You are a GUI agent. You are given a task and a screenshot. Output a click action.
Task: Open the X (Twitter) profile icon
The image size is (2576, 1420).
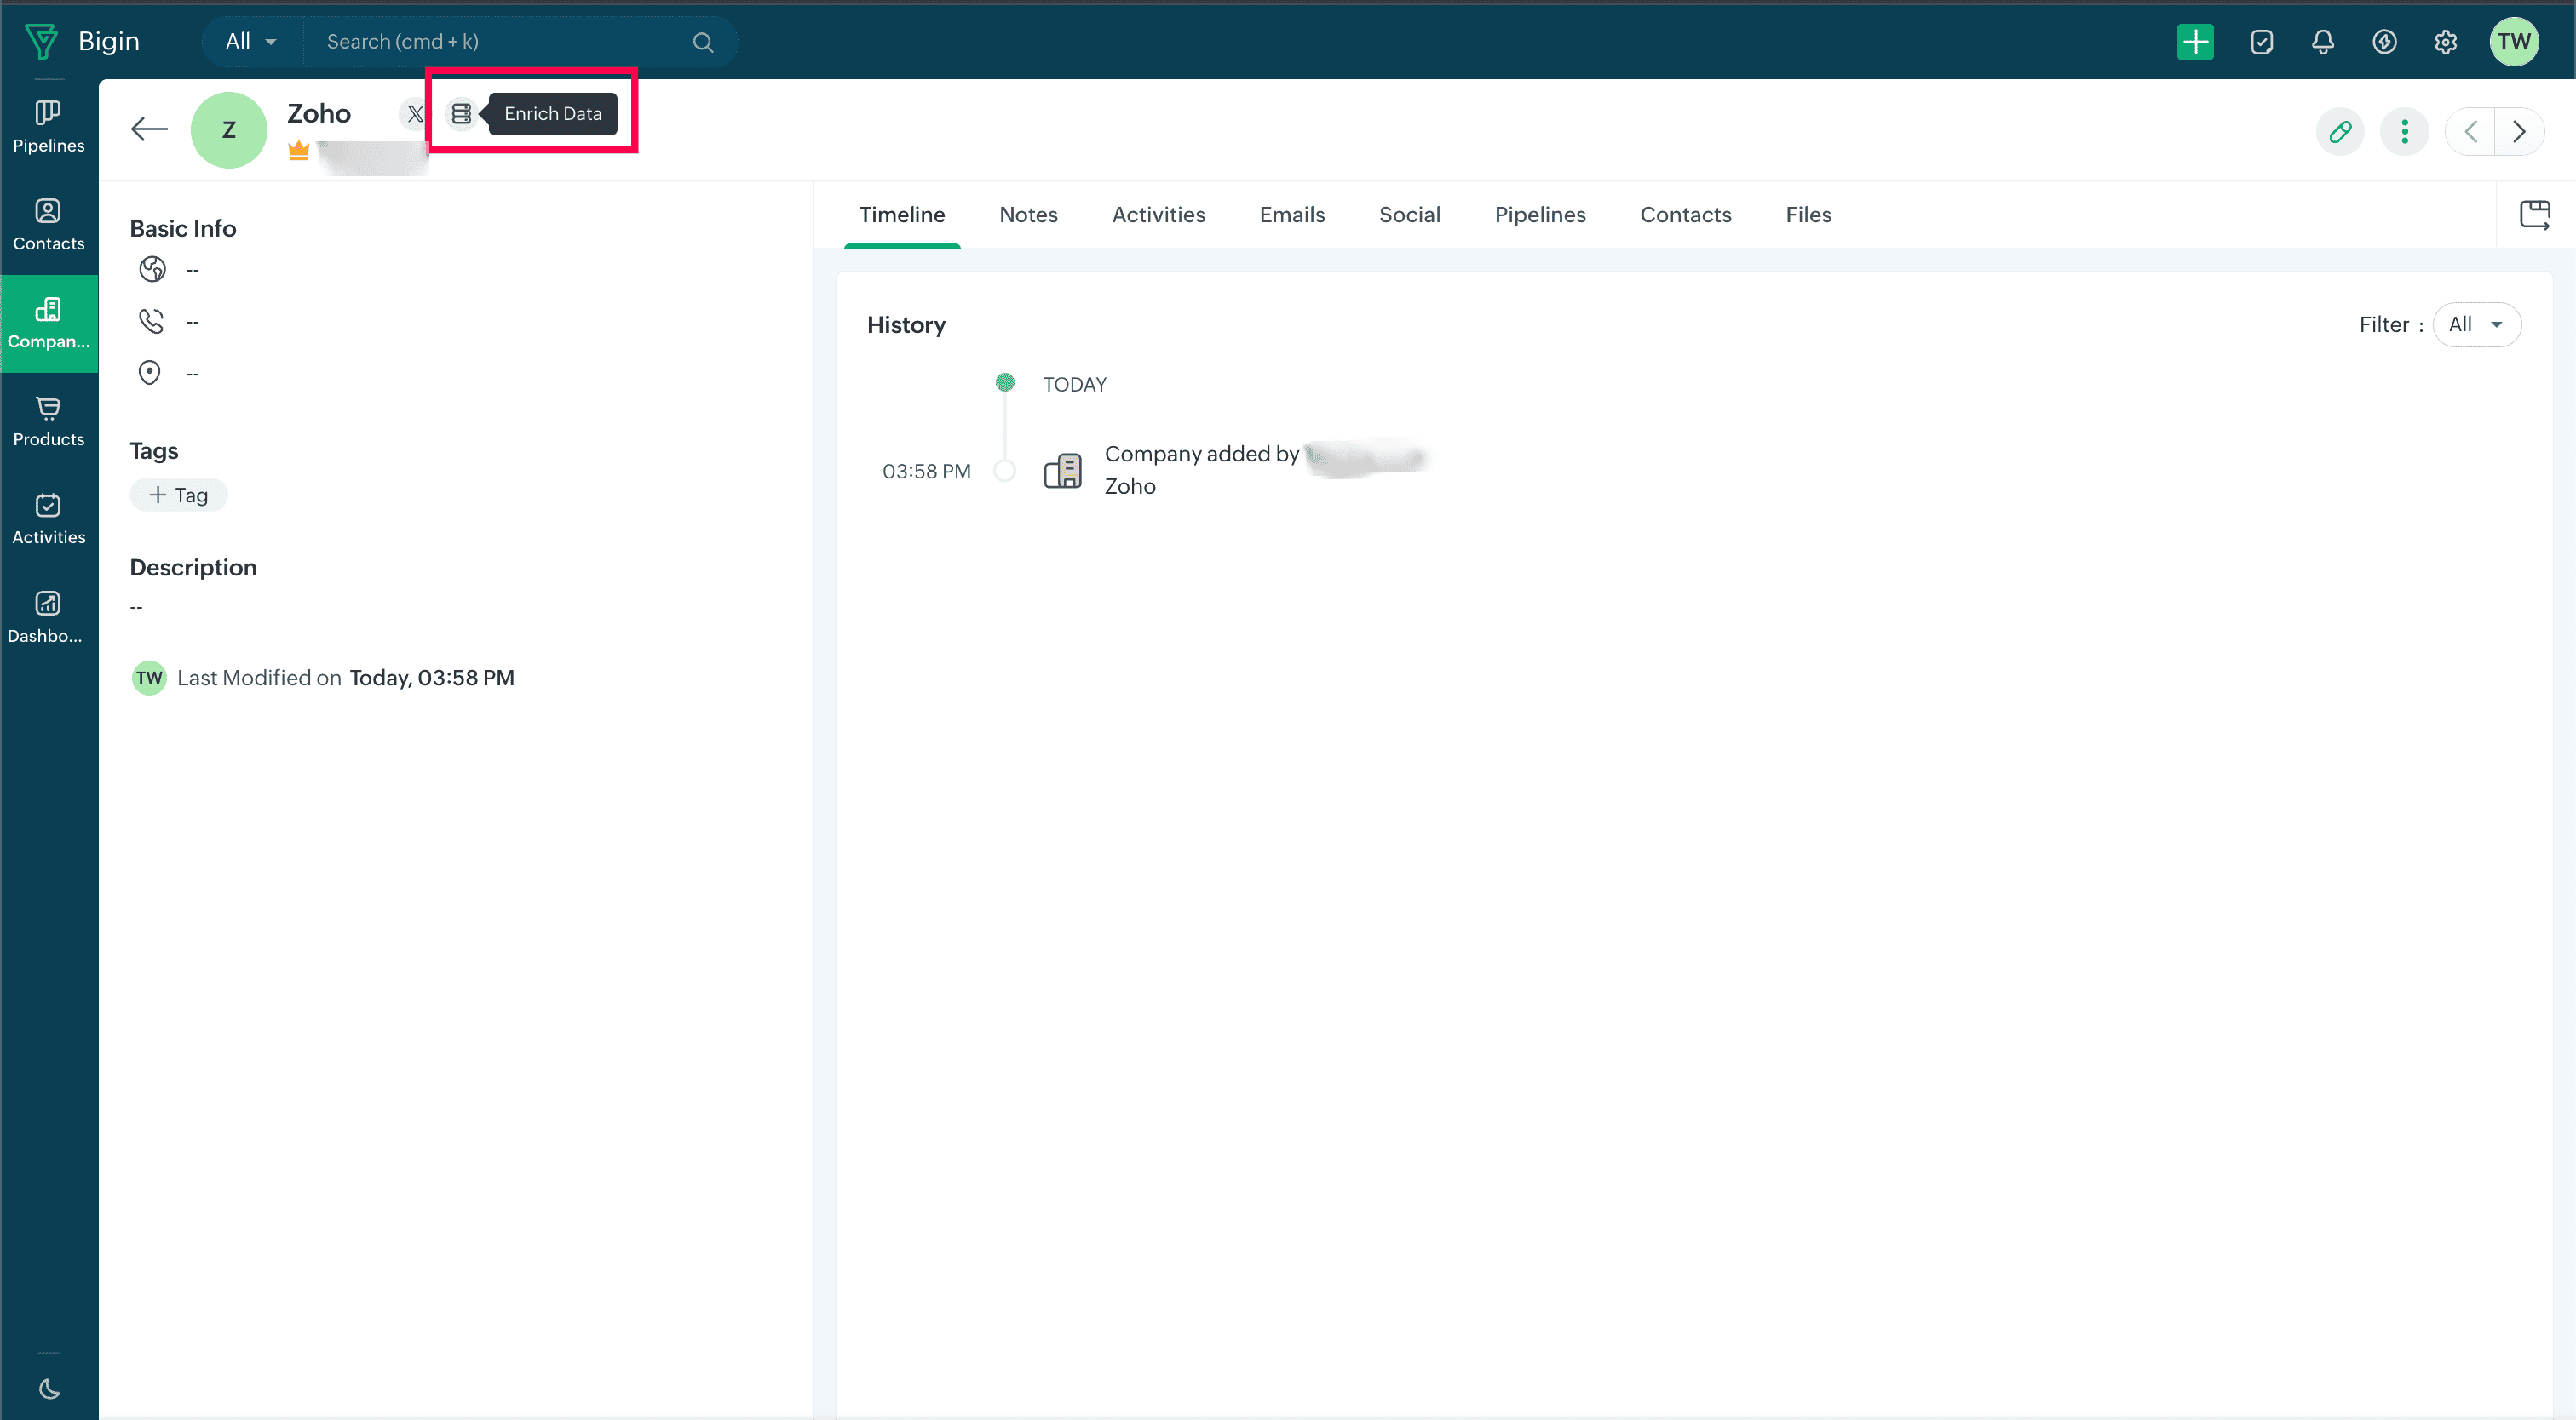coord(414,114)
